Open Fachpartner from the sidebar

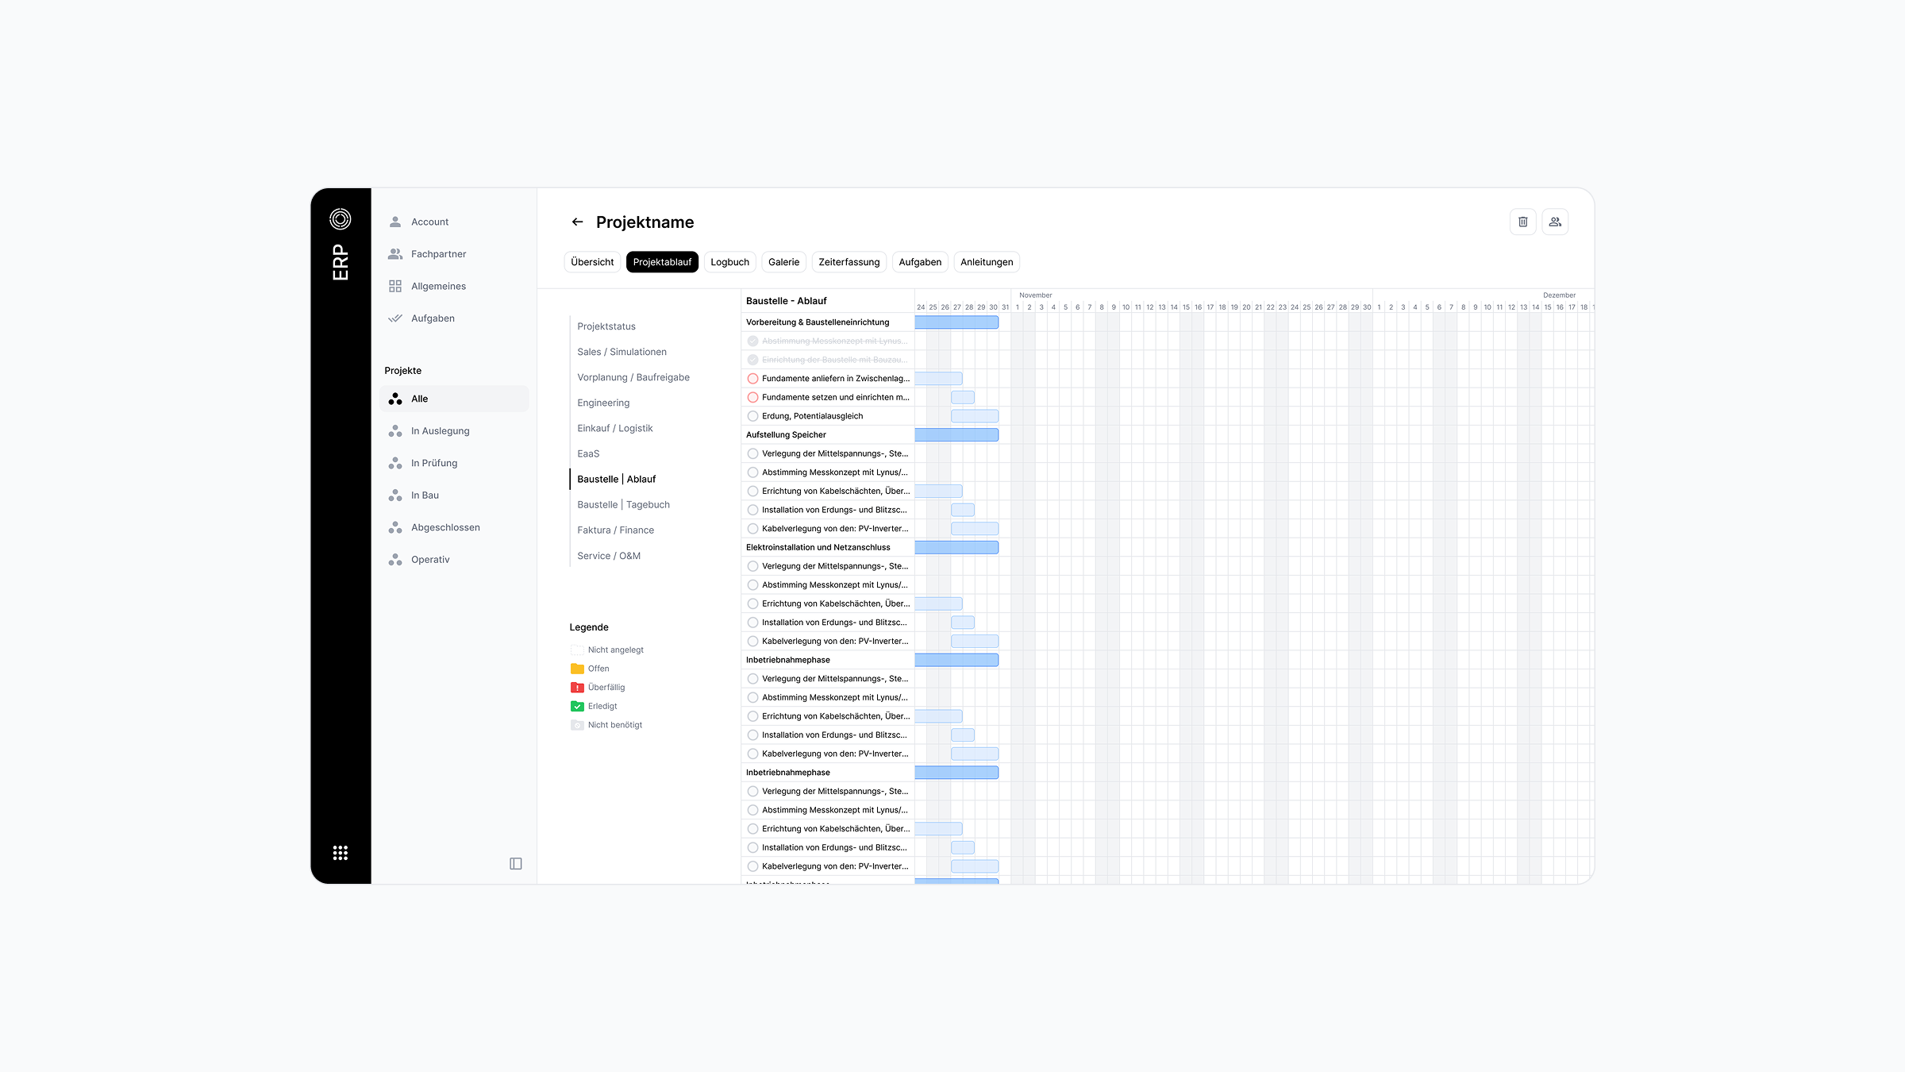pos(438,254)
